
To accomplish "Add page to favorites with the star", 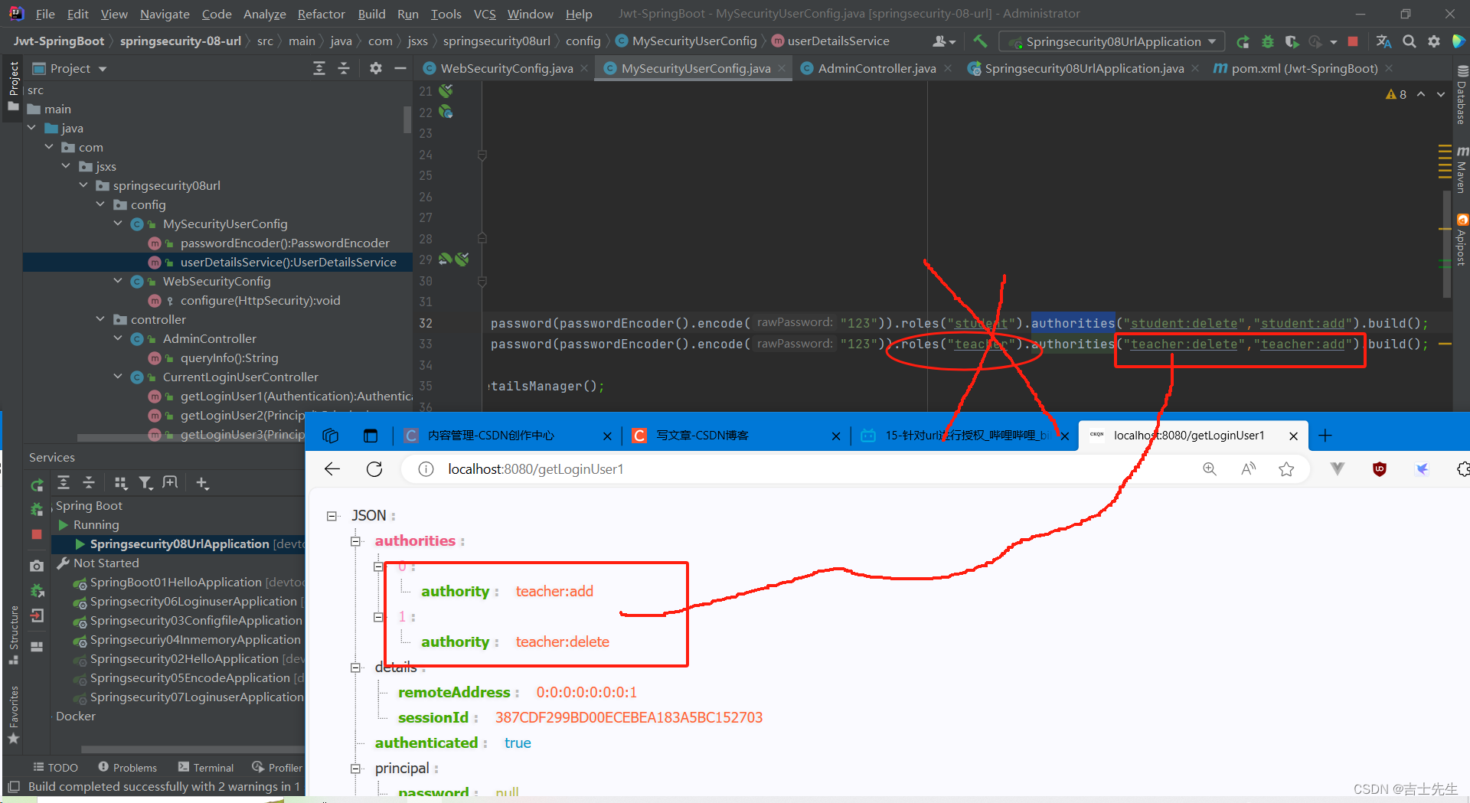I will [x=1286, y=468].
